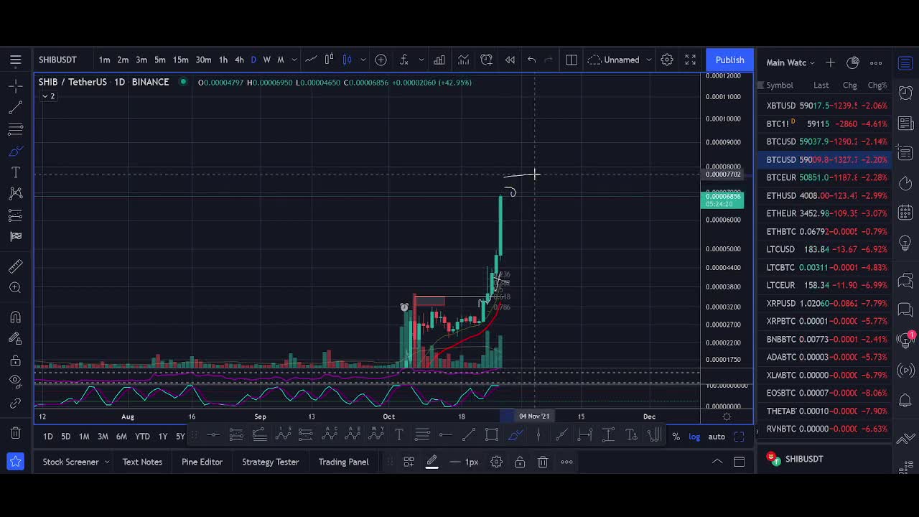Hide all drawings with eye icon

point(16,381)
